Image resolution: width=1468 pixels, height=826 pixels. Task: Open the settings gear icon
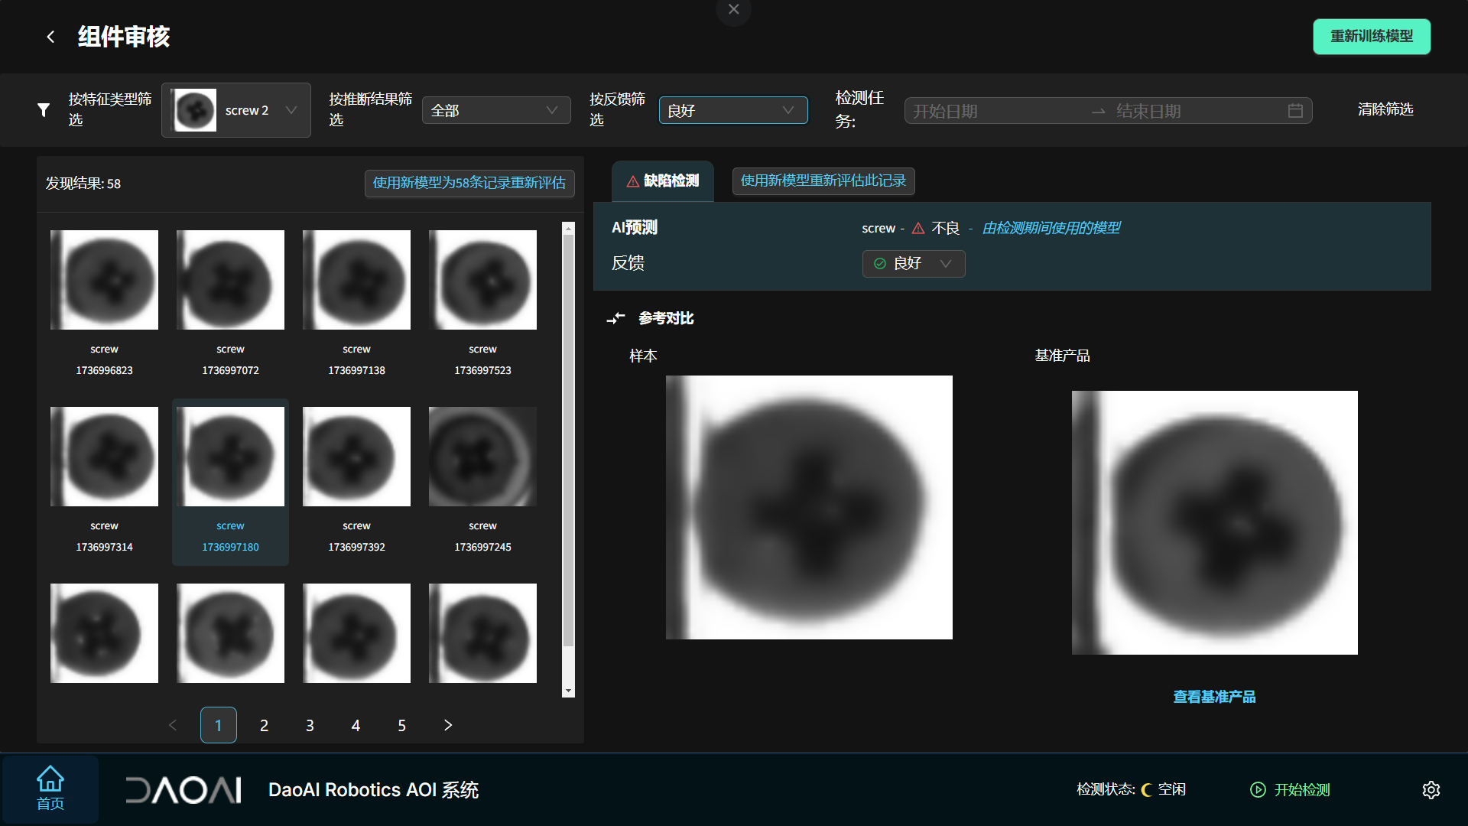tap(1431, 790)
